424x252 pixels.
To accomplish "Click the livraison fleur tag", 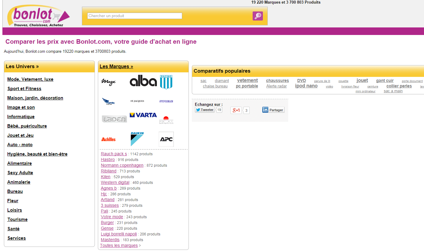I will pyautogui.click(x=350, y=87).
